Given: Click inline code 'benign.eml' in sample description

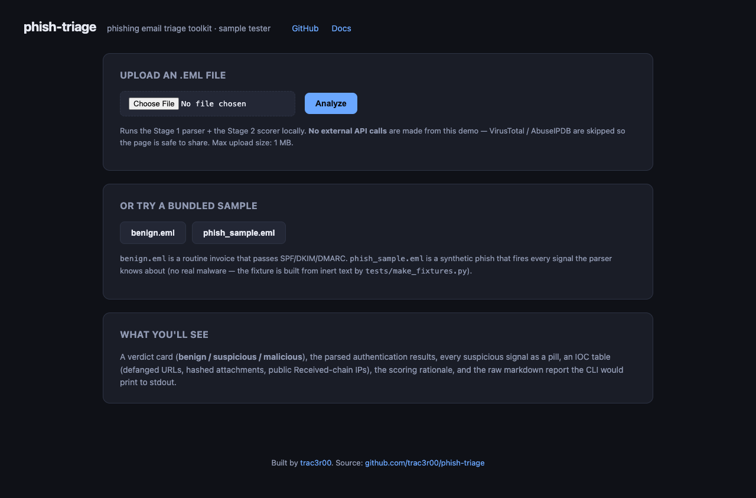Looking at the screenshot, I should pyautogui.click(x=143, y=258).
